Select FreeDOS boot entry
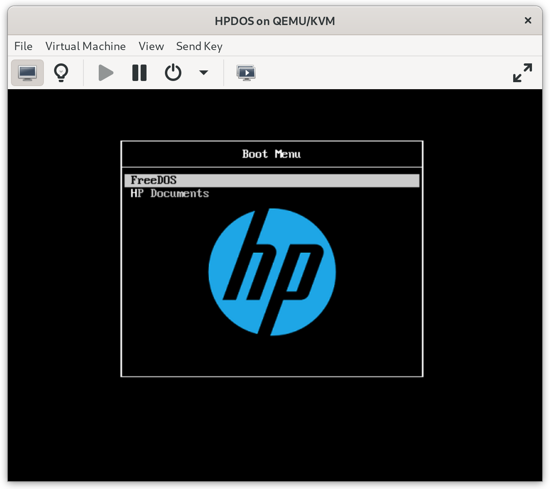 tap(272, 180)
